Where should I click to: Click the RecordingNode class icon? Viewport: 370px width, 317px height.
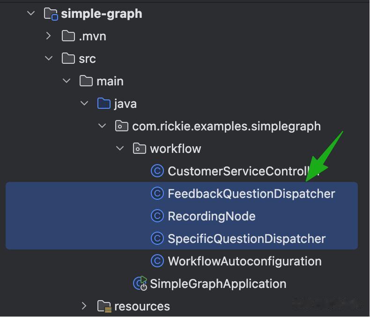coord(157,216)
